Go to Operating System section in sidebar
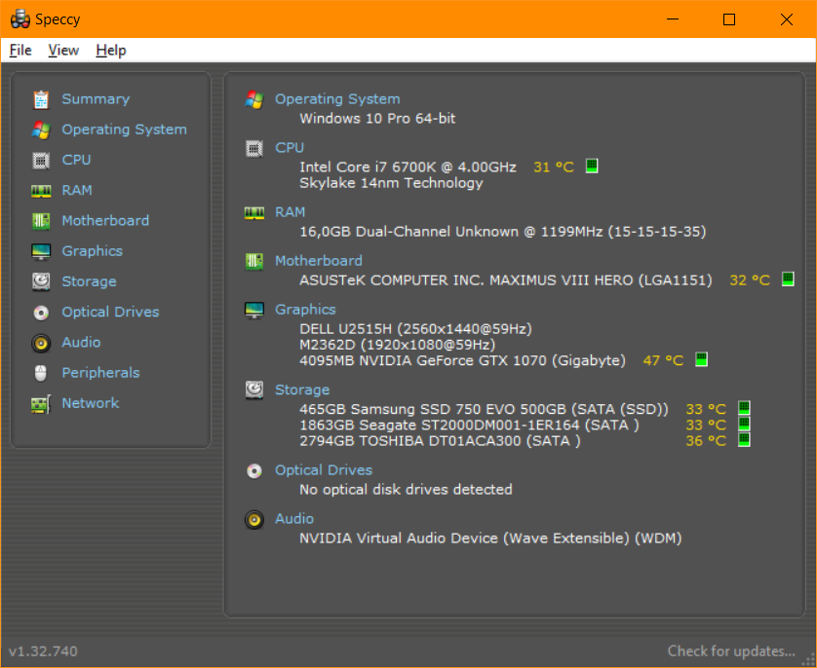 coord(125,130)
